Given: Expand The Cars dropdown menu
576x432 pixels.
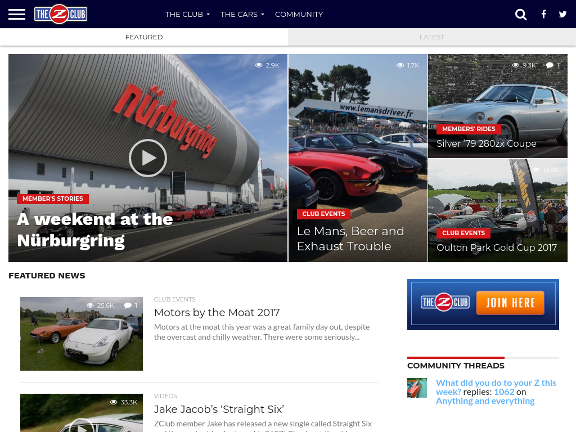Looking at the screenshot, I should pyautogui.click(x=242, y=14).
